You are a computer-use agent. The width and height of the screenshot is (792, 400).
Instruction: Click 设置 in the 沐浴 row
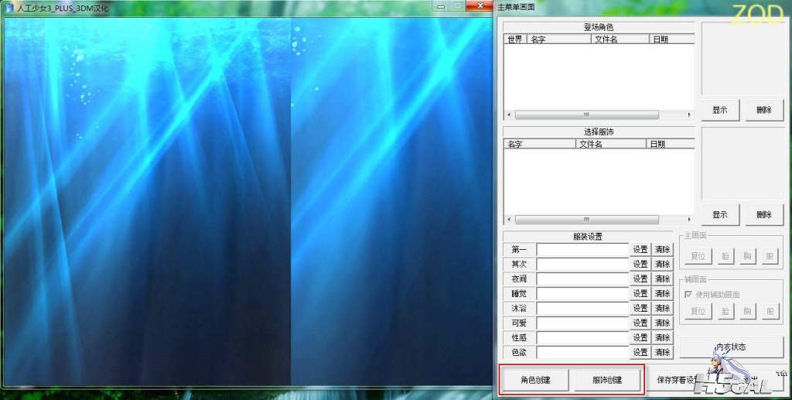click(640, 308)
